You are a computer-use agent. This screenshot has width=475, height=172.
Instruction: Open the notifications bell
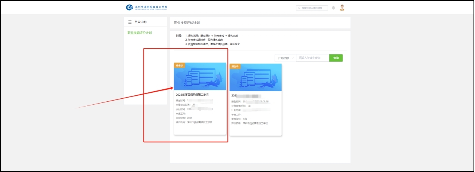(333, 8)
